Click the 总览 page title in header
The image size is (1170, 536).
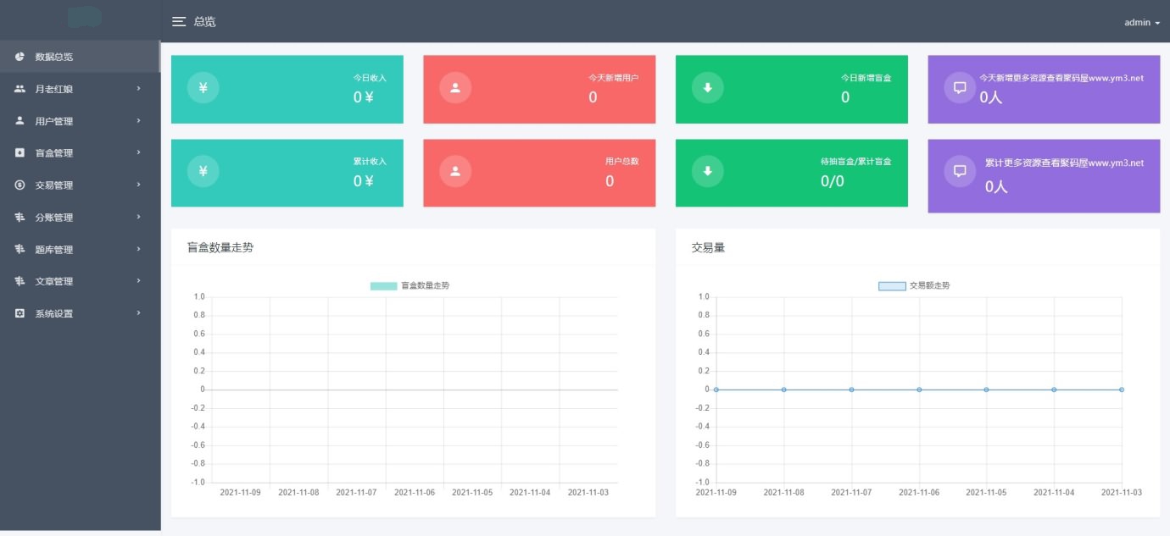(205, 22)
